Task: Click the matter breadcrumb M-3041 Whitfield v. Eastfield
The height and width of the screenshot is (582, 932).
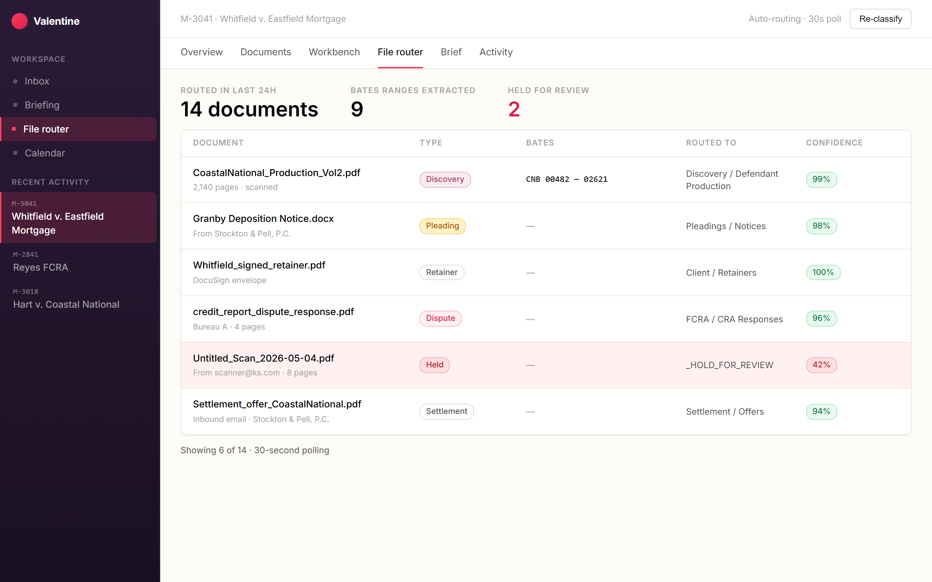Action: point(263,19)
